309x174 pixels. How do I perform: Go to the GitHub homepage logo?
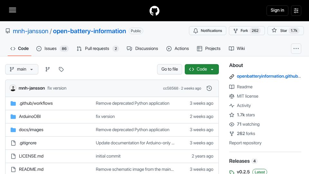tap(154, 11)
